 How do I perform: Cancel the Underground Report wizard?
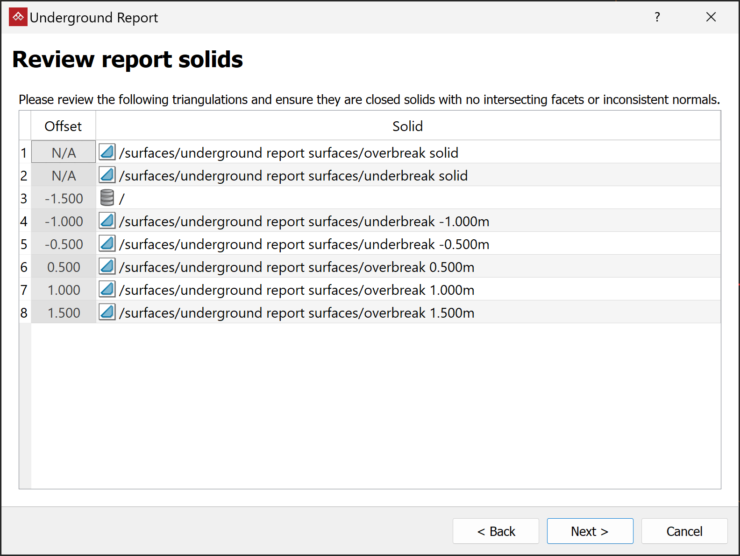(x=684, y=531)
